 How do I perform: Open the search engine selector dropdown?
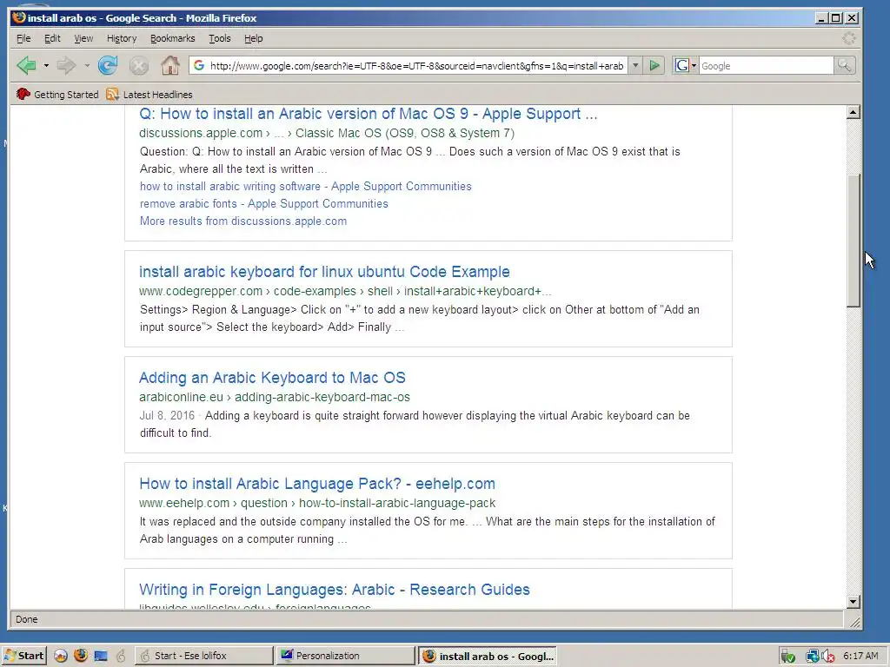click(x=686, y=66)
